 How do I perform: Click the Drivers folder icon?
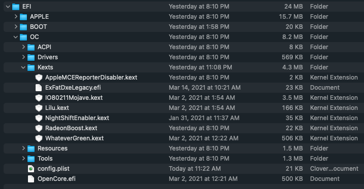(x=31, y=57)
